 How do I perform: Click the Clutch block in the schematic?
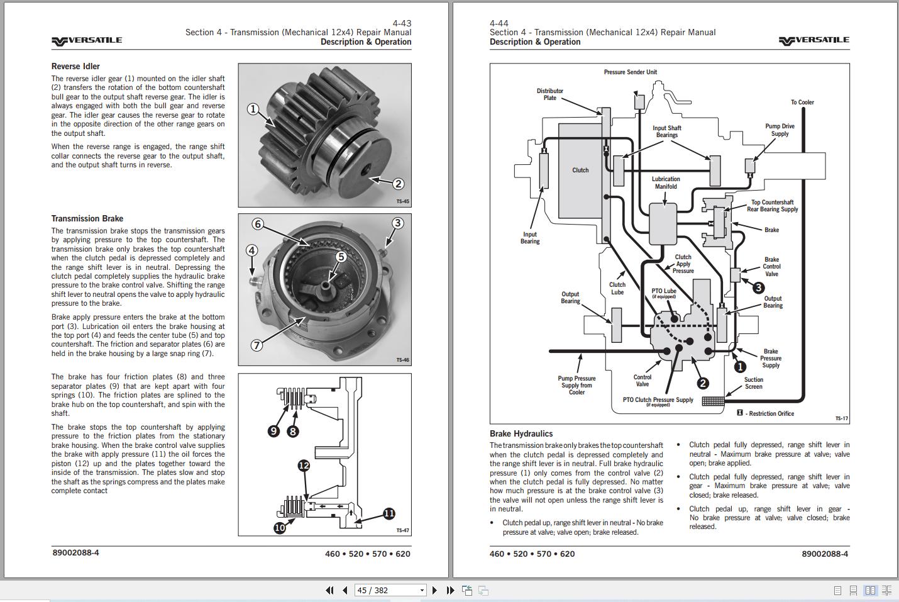[x=580, y=170]
